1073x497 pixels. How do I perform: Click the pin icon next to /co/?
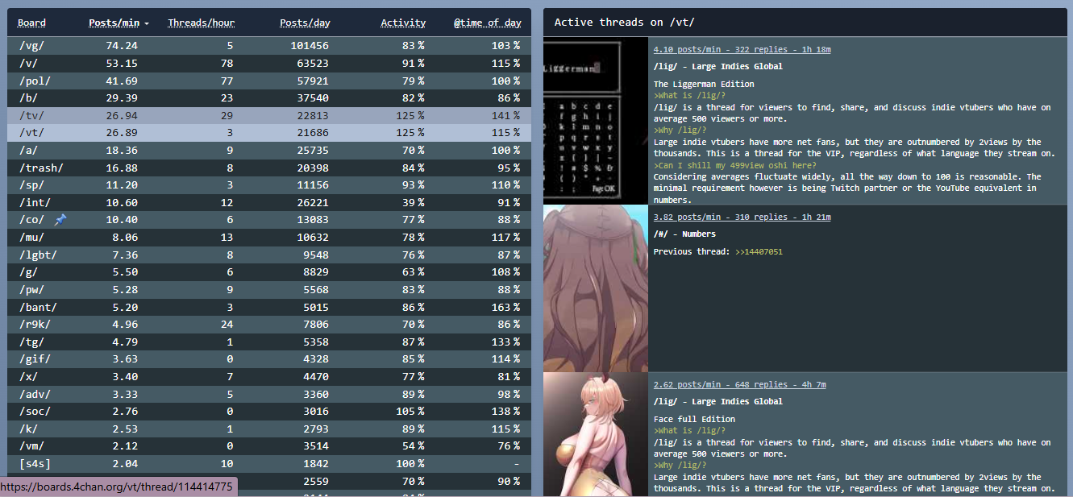(x=60, y=220)
